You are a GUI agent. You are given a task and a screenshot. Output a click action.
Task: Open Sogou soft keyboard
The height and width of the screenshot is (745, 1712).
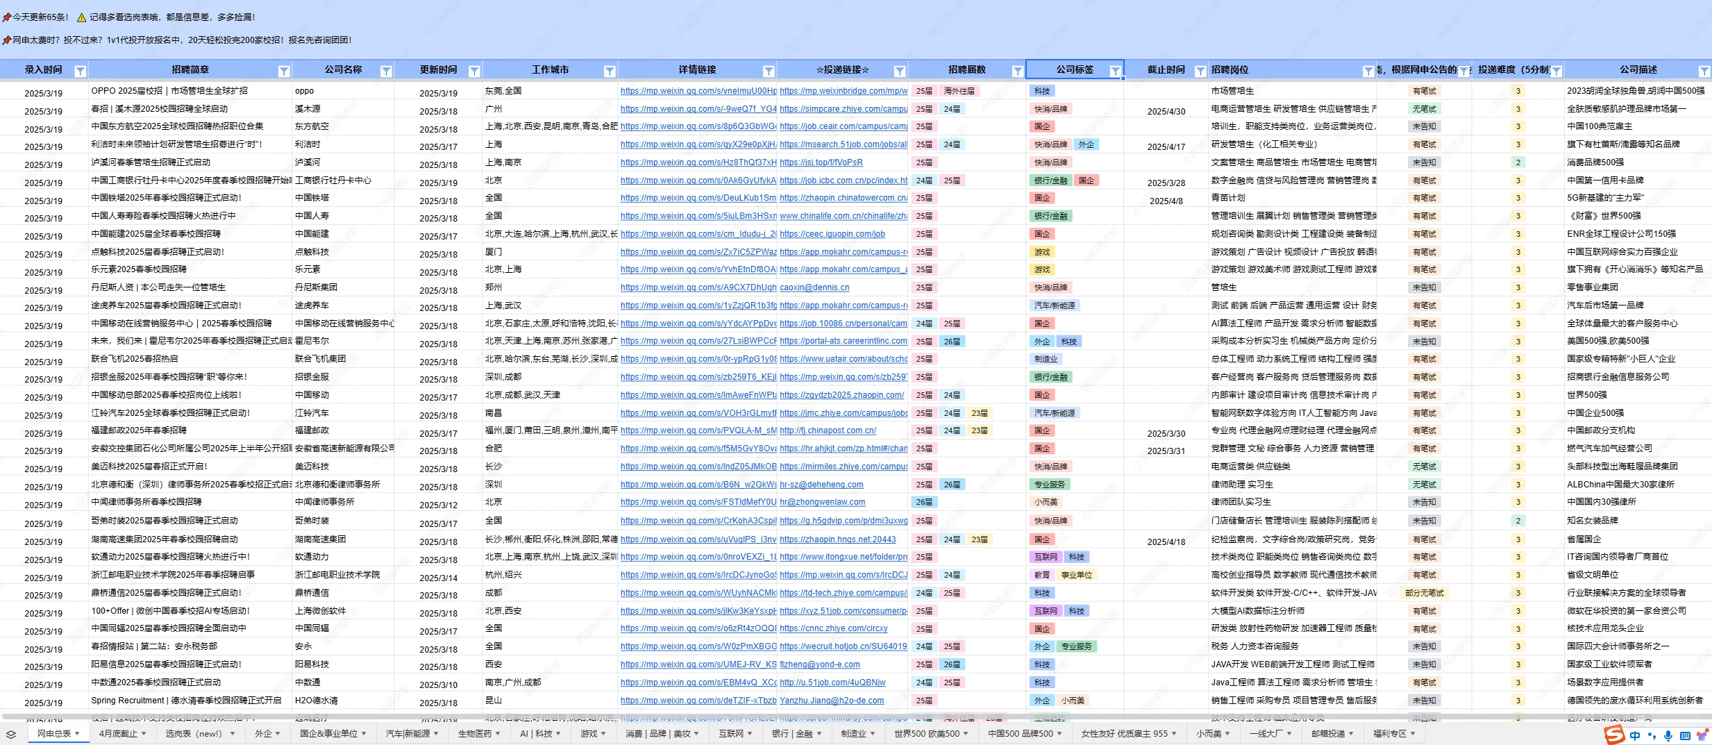[1685, 735]
